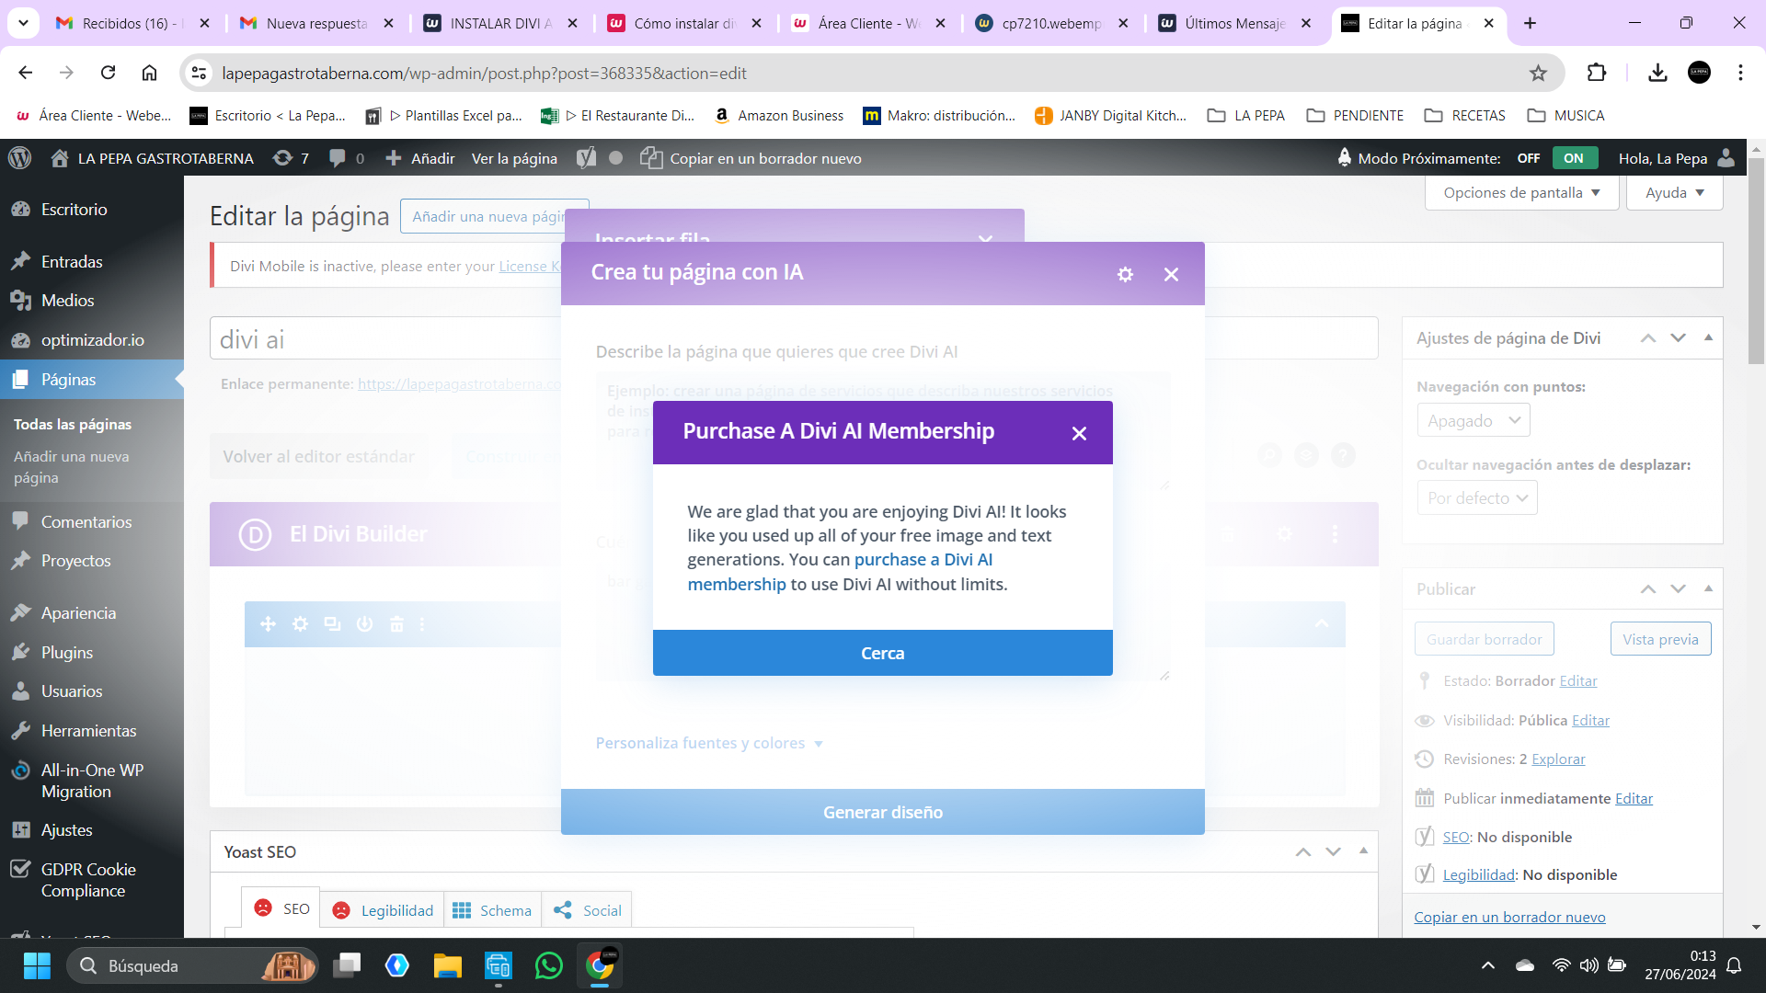Screen dimensions: 1766x993
Task: Open WhatsApp from the taskbar
Action: tap(548, 965)
